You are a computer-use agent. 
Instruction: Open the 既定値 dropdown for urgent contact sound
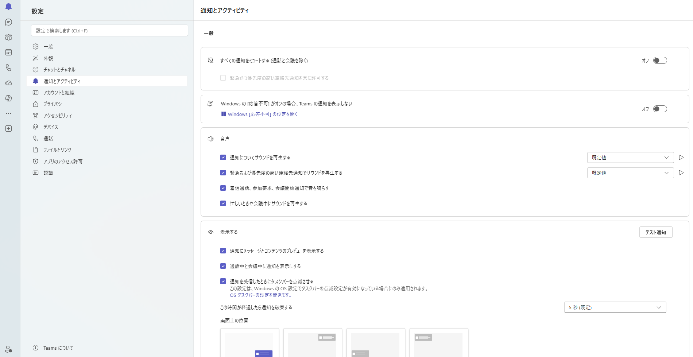[x=630, y=173]
